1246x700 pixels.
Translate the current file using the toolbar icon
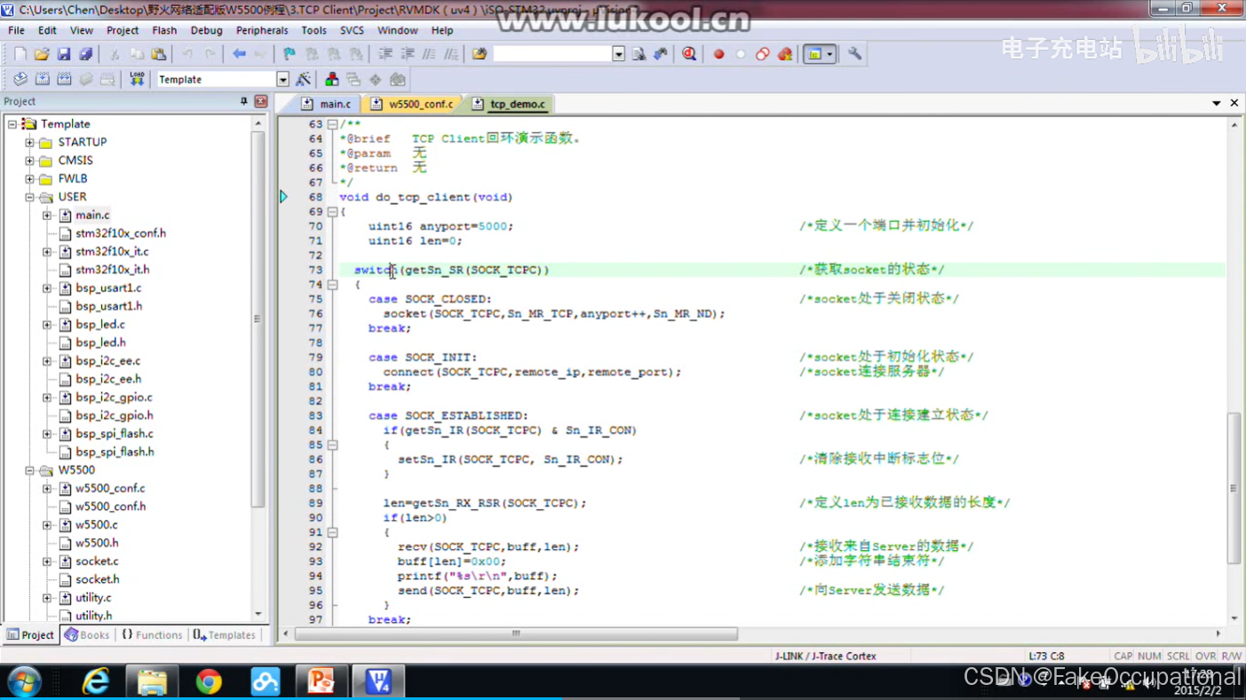coord(20,80)
